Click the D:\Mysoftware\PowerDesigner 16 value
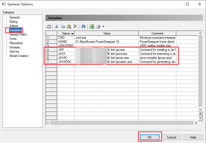Image resolution: width=206 pixels, height=143 pixels. [106, 42]
